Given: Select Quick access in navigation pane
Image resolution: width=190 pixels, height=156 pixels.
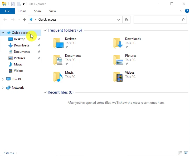Looking at the screenshot, I should pyautogui.click(x=21, y=33).
